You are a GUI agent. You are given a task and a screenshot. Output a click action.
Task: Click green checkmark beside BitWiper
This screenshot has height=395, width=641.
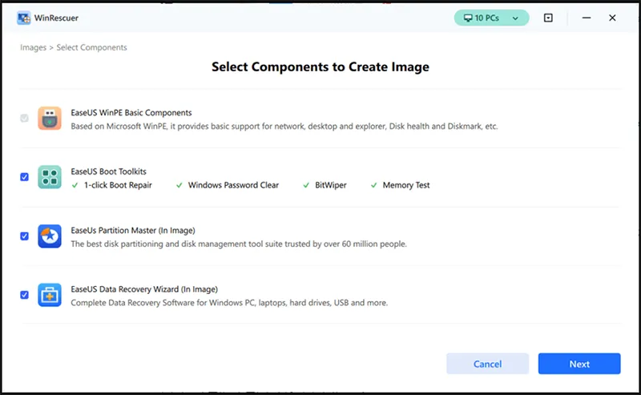tap(306, 185)
